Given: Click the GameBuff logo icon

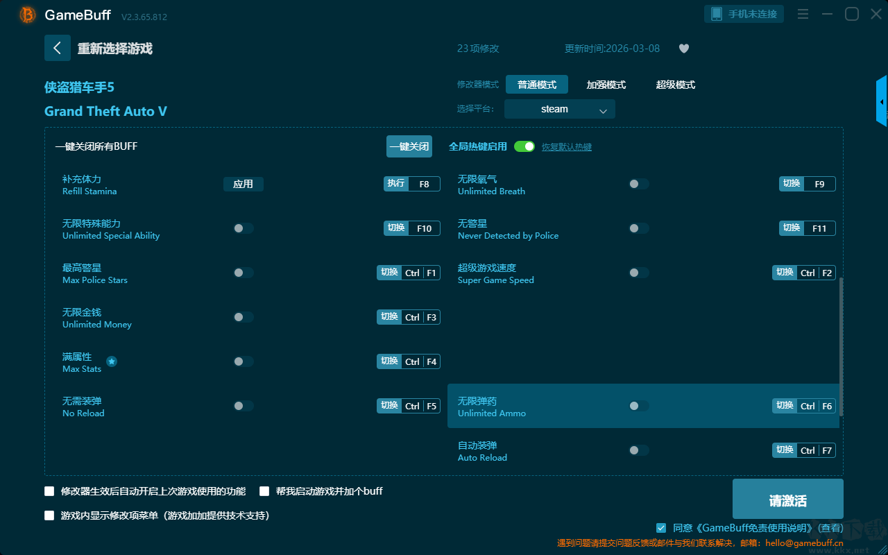Looking at the screenshot, I should click(28, 15).
